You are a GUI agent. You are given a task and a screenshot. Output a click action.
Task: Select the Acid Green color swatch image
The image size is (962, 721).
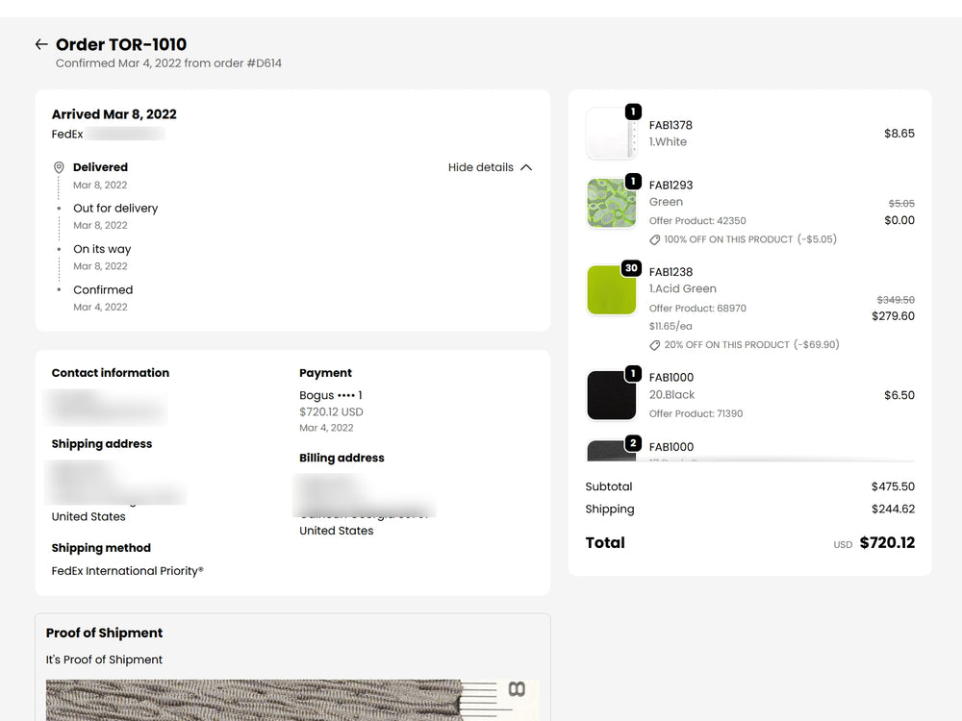pyautogui.click(x=611, y=289)
